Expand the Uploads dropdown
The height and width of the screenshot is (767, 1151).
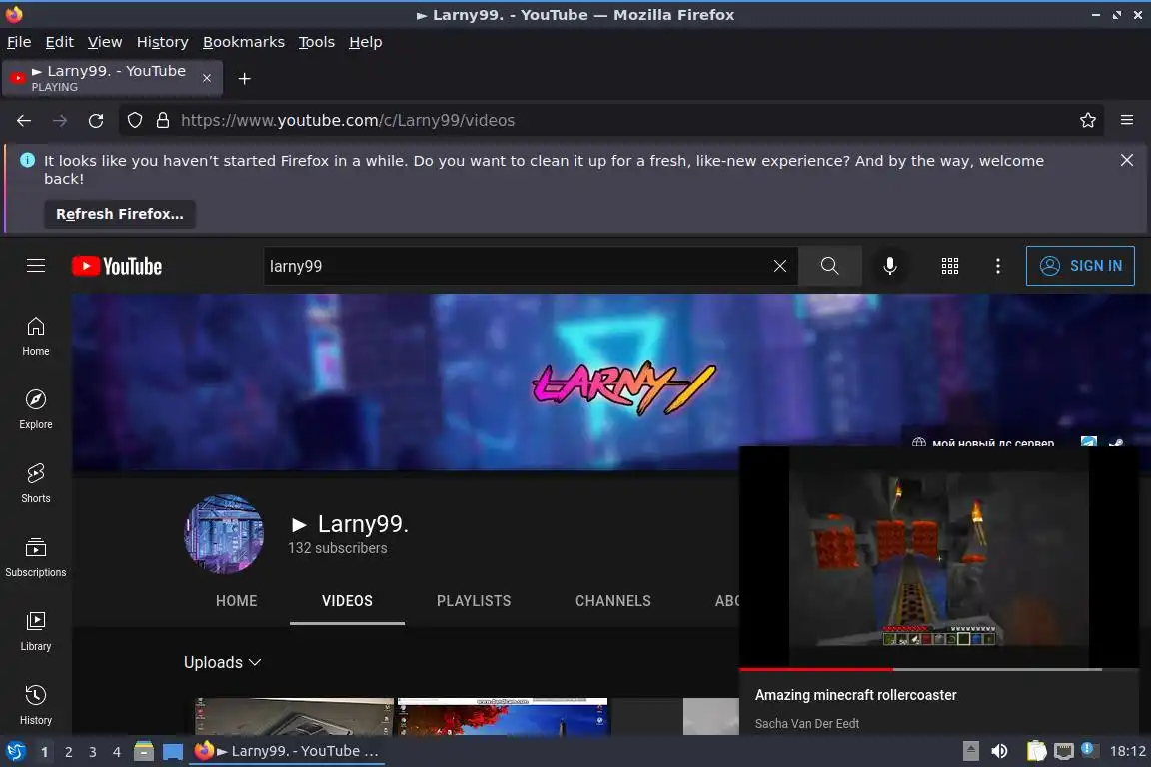tap(223, 662)
